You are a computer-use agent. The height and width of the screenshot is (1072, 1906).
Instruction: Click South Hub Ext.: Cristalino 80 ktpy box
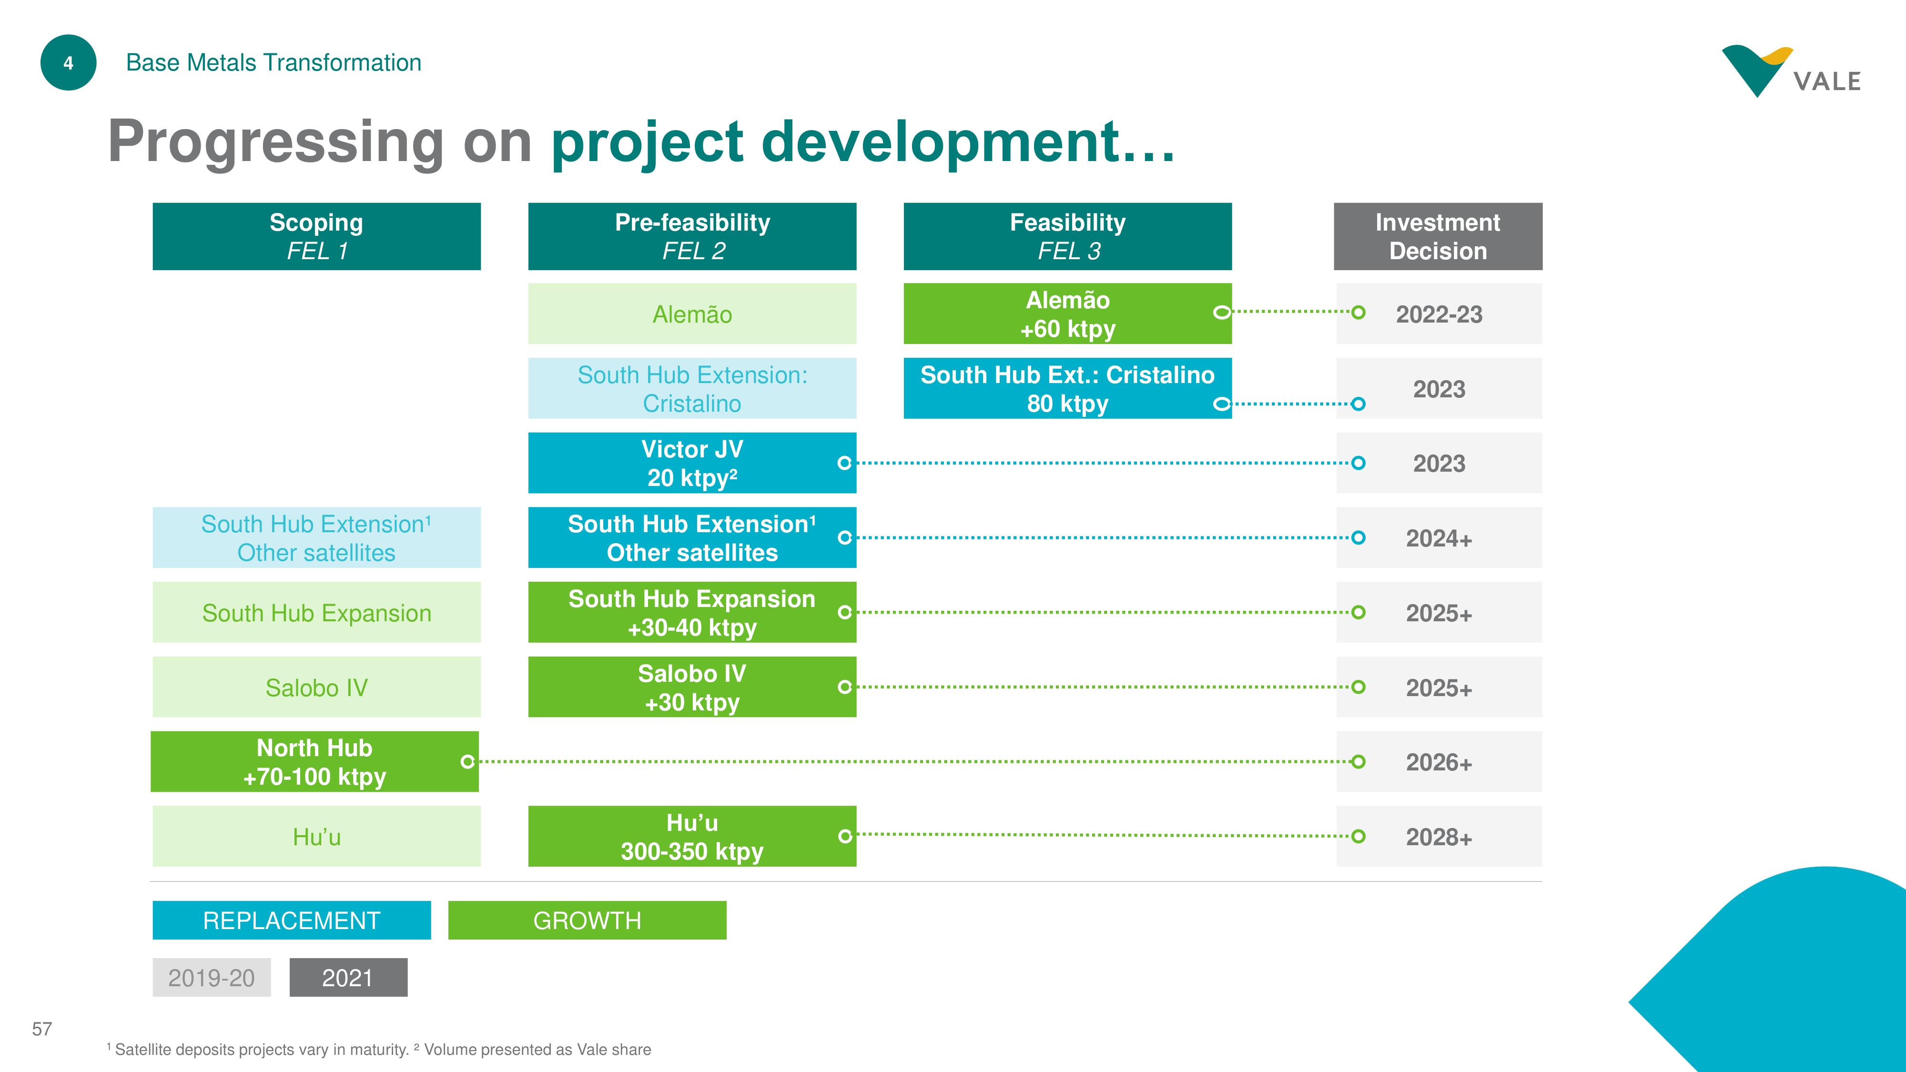click(1068, 388)
